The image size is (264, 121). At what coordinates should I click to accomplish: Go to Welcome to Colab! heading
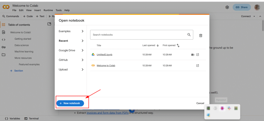pyautogui.click(x=20, y=32)
